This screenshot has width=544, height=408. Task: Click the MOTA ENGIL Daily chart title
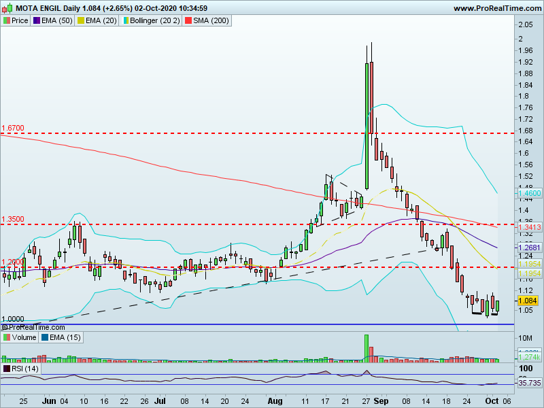coord(112,8)
